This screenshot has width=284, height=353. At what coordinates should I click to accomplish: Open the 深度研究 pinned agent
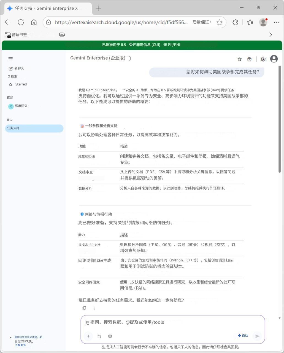click(18, 106)
